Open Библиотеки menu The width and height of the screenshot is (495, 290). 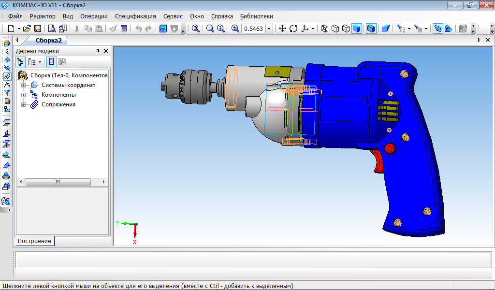pos(256,16)
